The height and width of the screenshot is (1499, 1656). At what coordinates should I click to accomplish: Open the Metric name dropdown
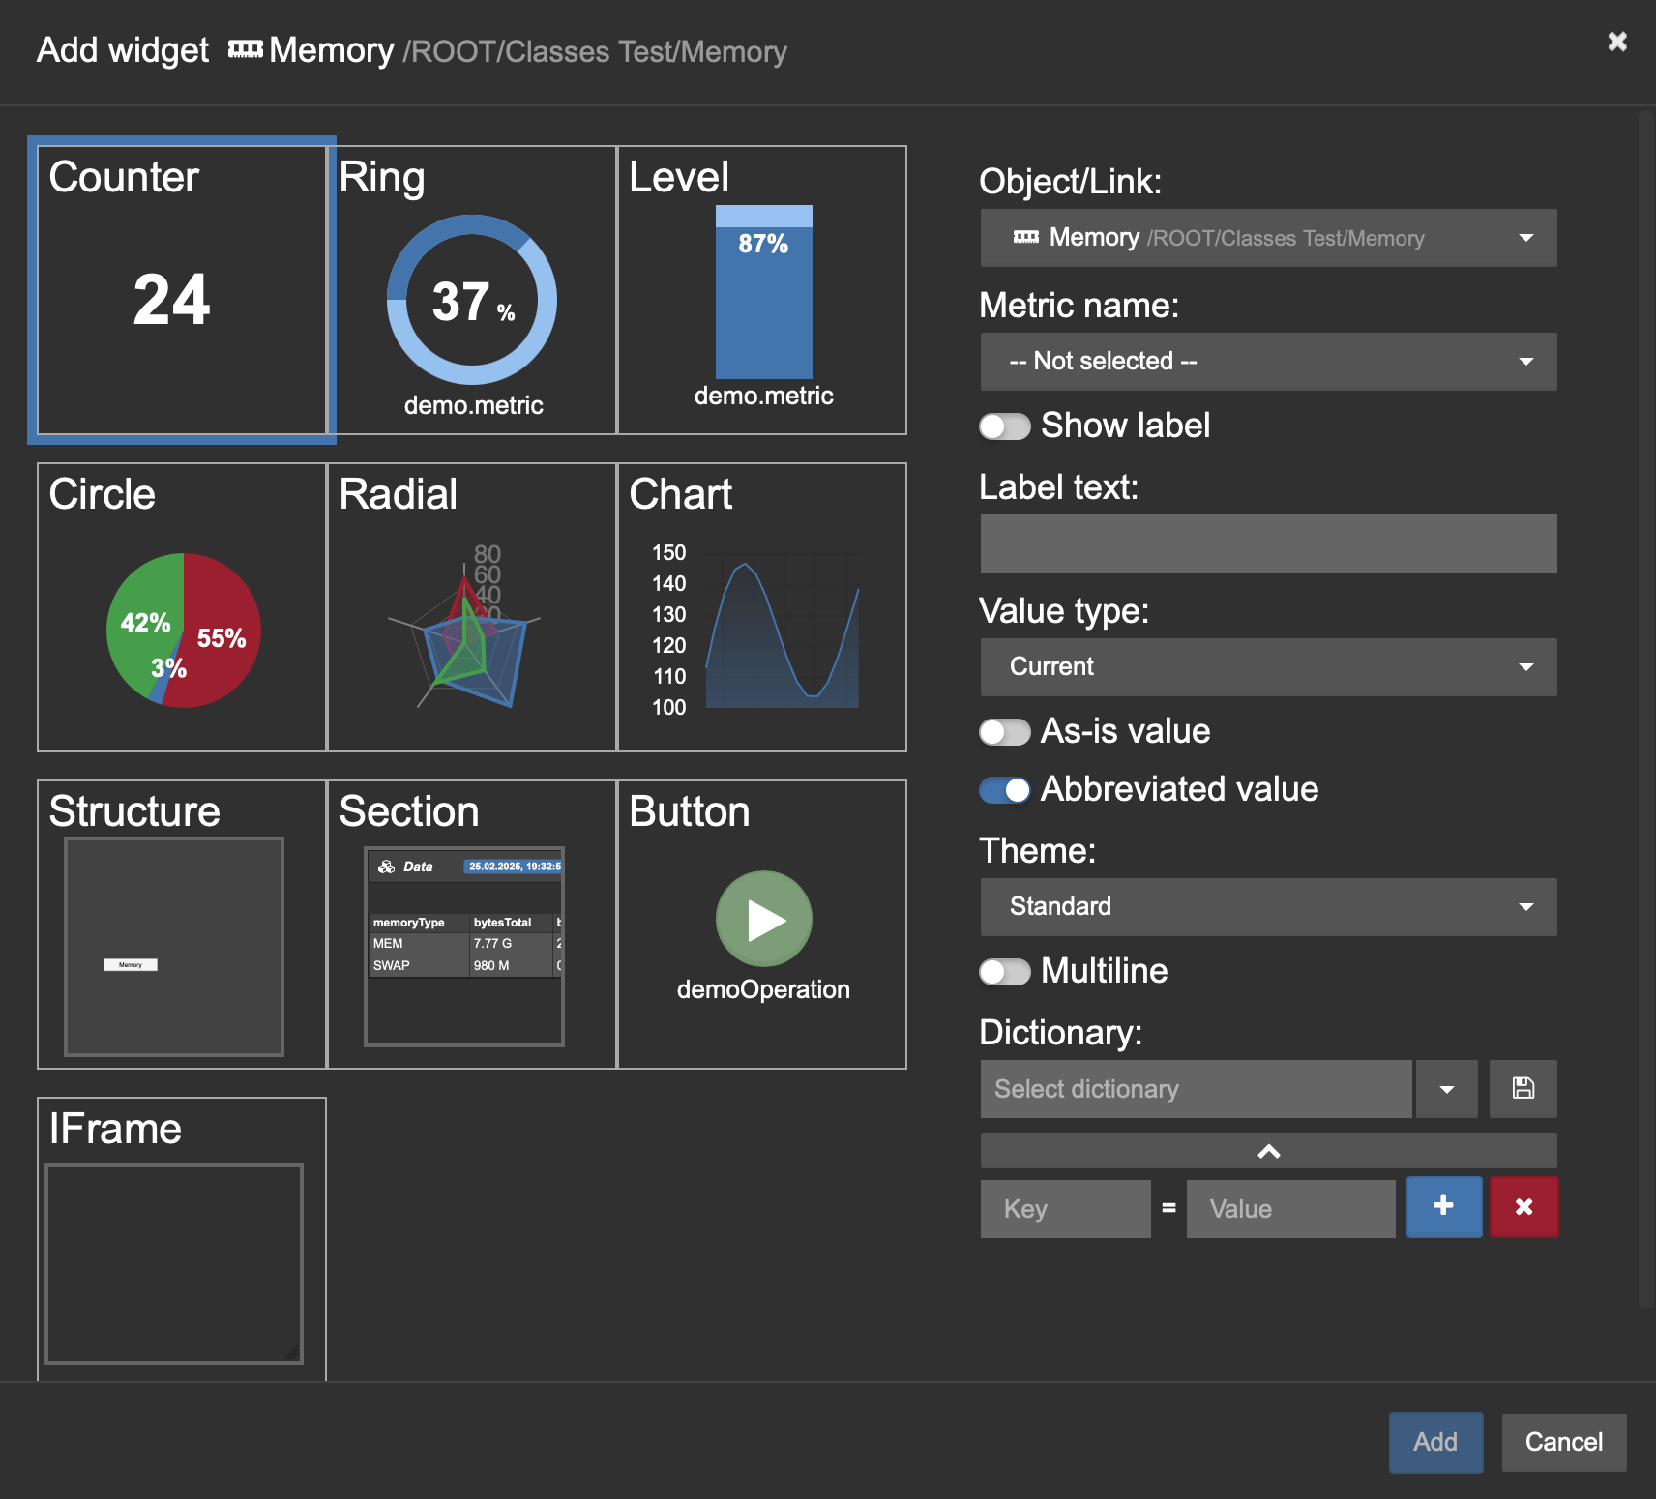coord(1269,362)
